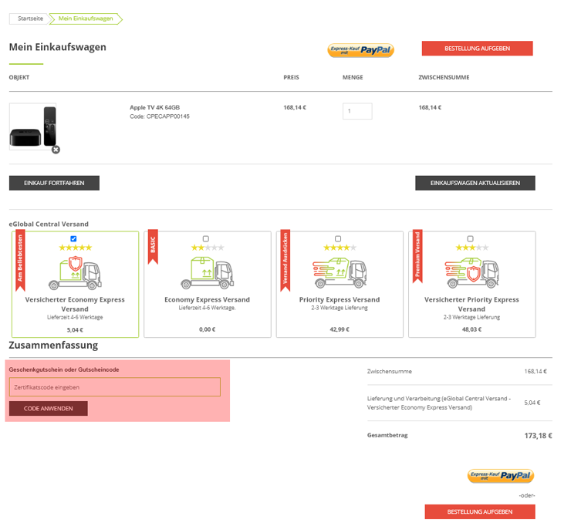
Task: Check the Priority Express Versand checkbox
Action: (338, 239)
